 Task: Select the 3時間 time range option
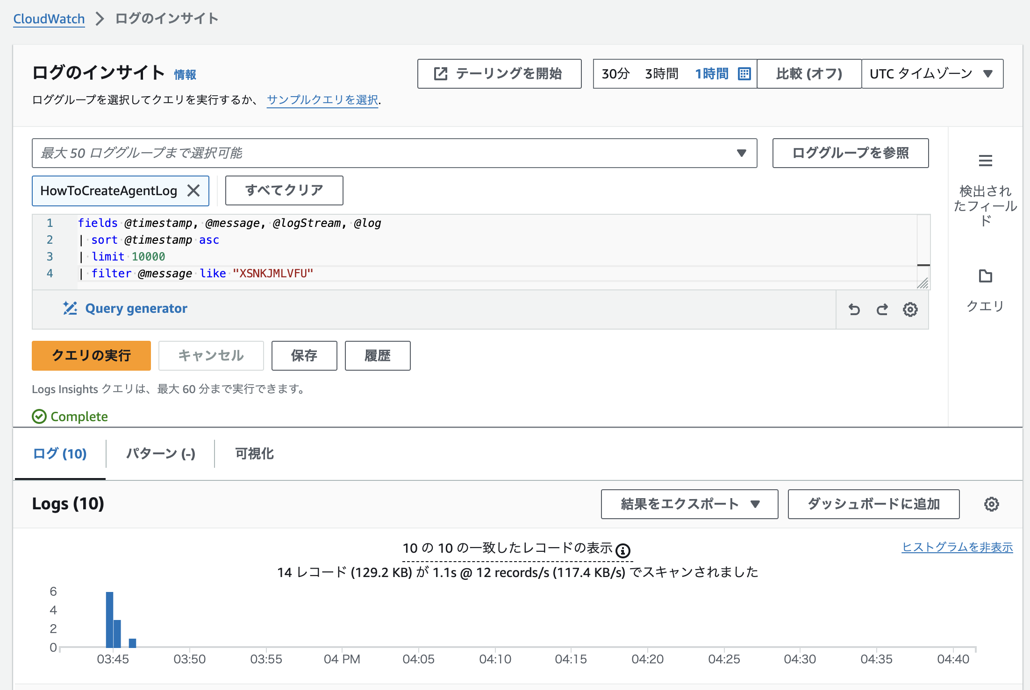[661, 74]
